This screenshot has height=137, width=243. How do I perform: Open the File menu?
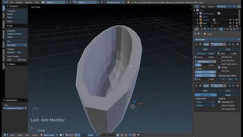click(x=11, y=2)
